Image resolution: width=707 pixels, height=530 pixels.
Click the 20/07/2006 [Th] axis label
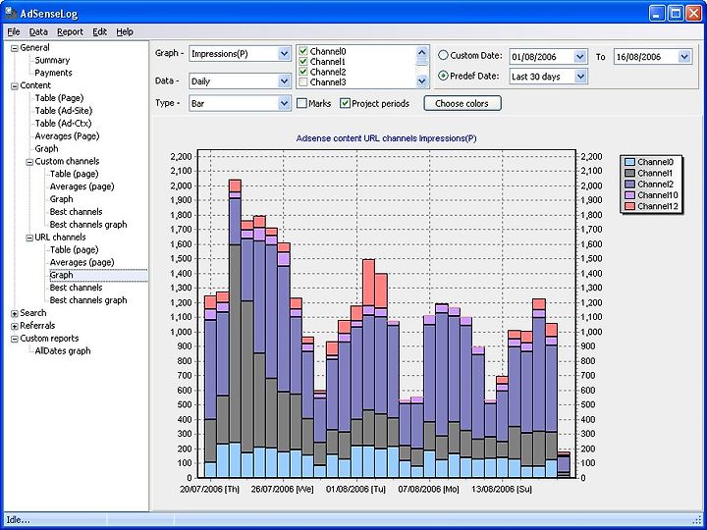click(210, 490)
